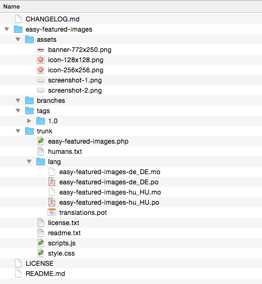This screenshot has width=262, height=284.
Task: Click the banner-772x250.png thumbnail icon
Action: pyautogui.click(x=41, y=49)
